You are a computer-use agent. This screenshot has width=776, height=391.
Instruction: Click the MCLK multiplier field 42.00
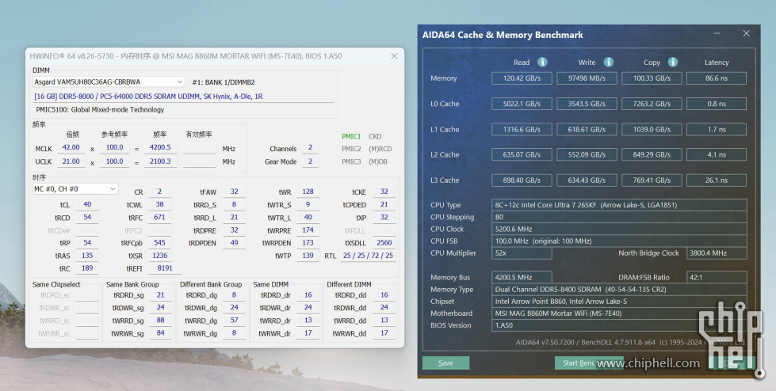[x=71, y=147]
